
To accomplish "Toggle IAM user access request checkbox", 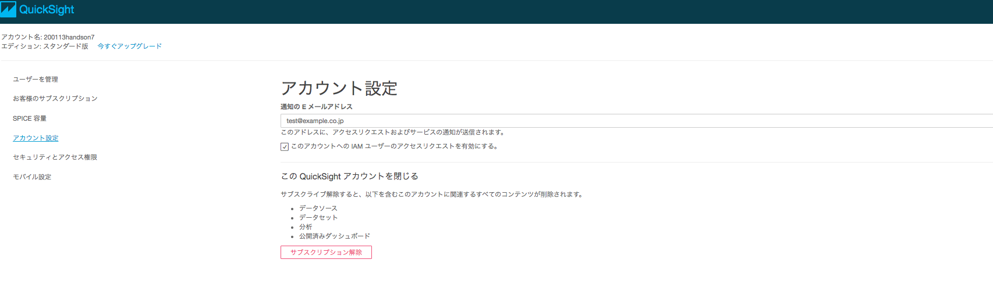I will pos(285,147).
